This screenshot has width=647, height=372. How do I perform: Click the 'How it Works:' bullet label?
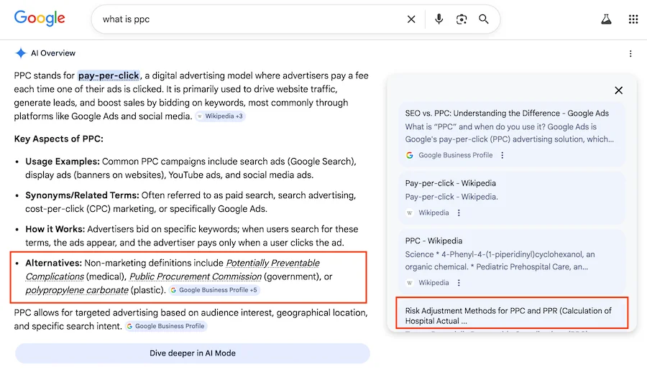pos(55,229)
